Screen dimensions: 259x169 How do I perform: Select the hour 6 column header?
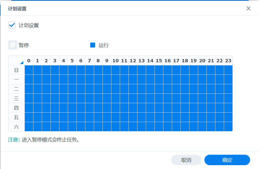coord(81,61)
